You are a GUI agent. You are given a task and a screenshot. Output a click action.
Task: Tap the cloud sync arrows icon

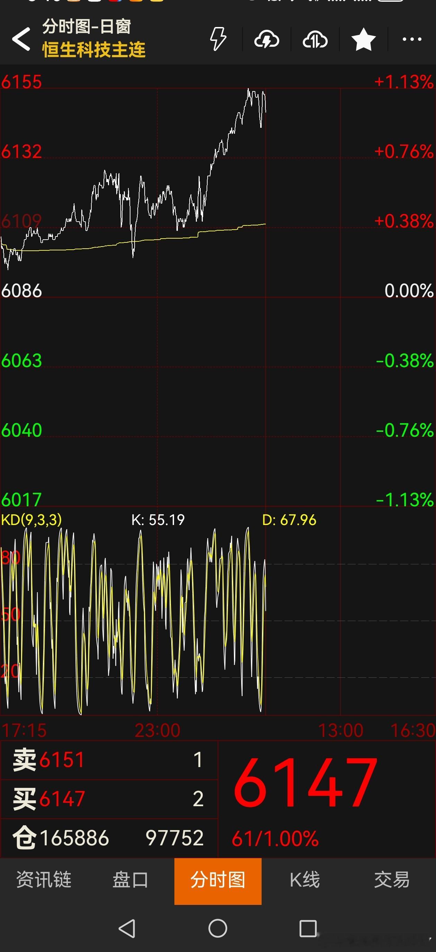click(x=315, y=39)
